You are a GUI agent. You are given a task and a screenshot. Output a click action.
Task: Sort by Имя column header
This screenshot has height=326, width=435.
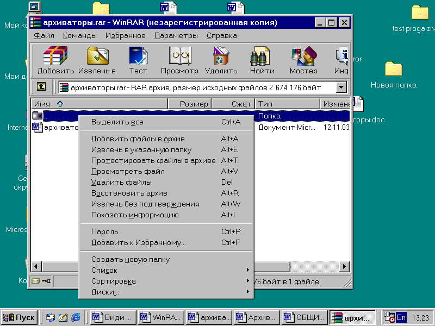[x=100, y=104]
